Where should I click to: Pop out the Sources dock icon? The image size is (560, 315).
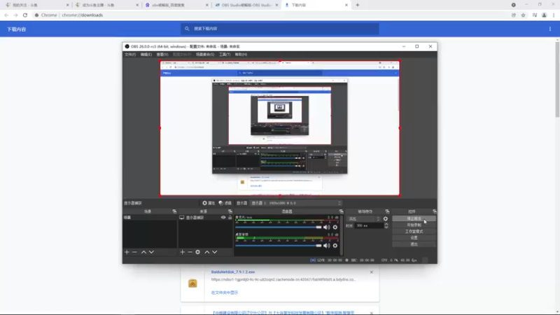click(230, 211)
